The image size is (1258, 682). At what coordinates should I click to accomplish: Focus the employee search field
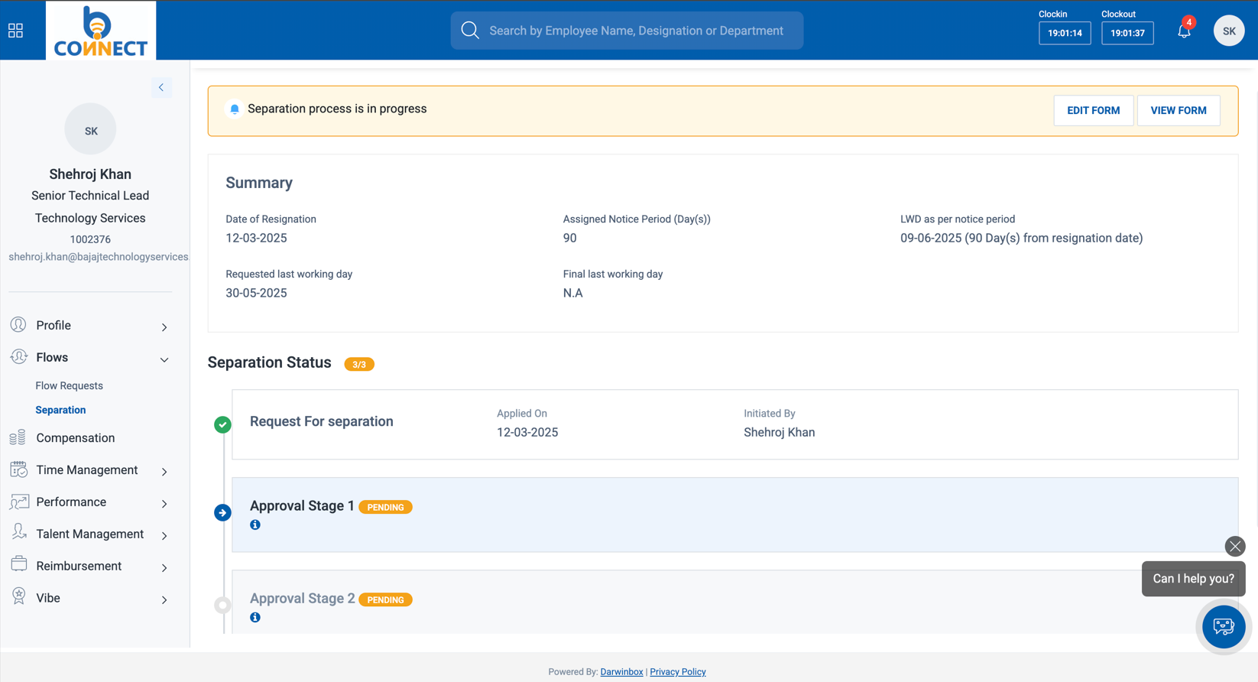pyautogui.click(x=635, y=31)
